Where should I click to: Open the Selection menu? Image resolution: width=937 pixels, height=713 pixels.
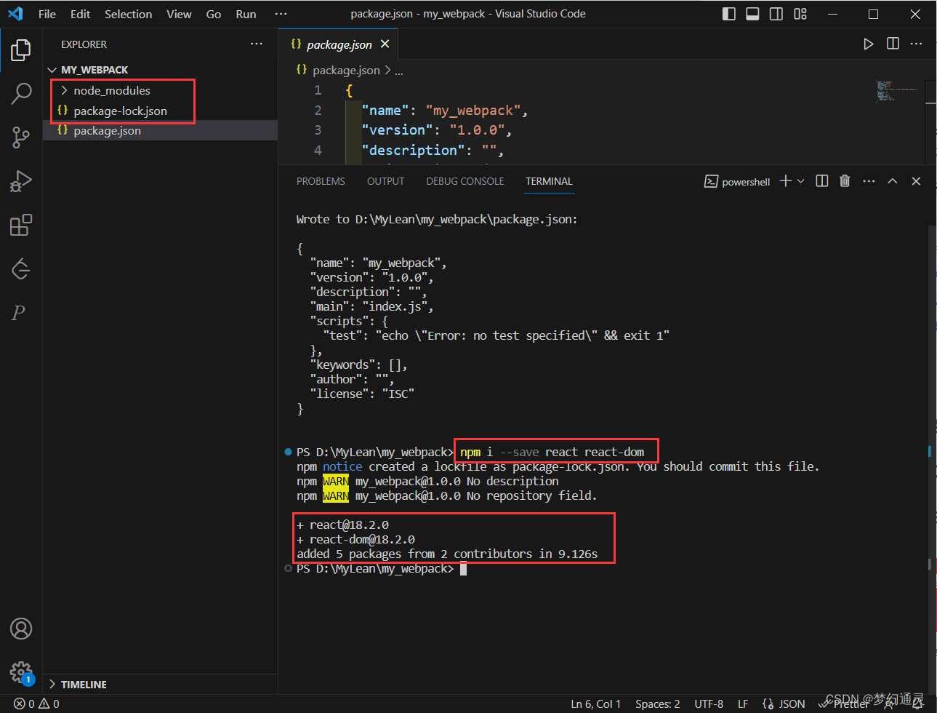click(x=129, y=14)
